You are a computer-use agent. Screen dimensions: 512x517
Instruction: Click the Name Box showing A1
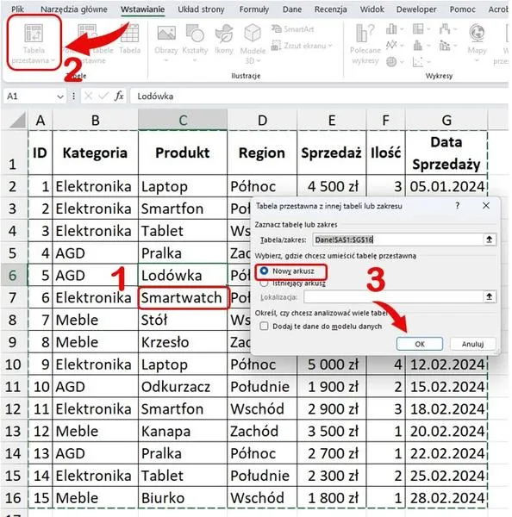(x=29, y=97)
